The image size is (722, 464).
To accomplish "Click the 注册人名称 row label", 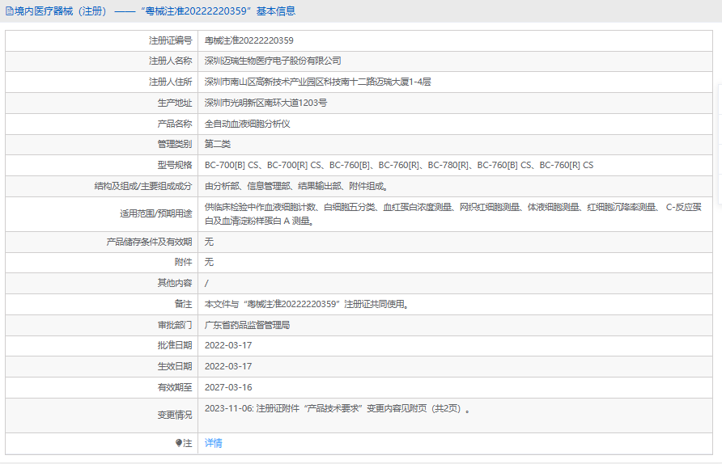I will (x=170, y=61).
